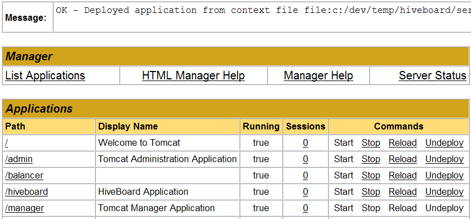
Task: Click Undeploy text in /manager row
Action: [x=444, y=208]
